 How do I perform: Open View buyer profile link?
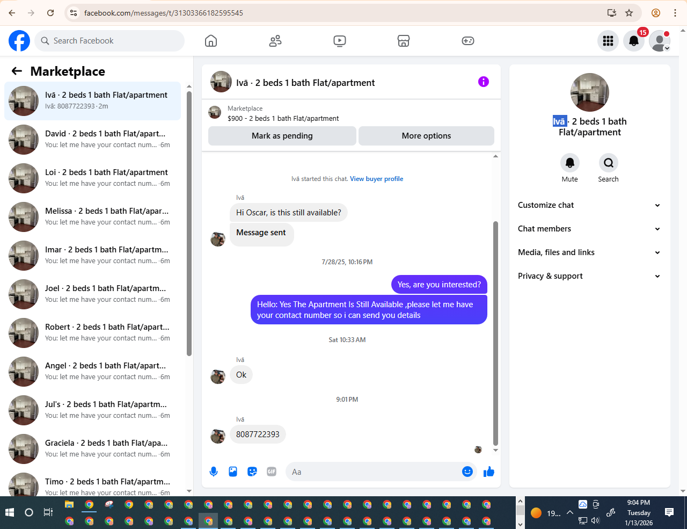377,179
